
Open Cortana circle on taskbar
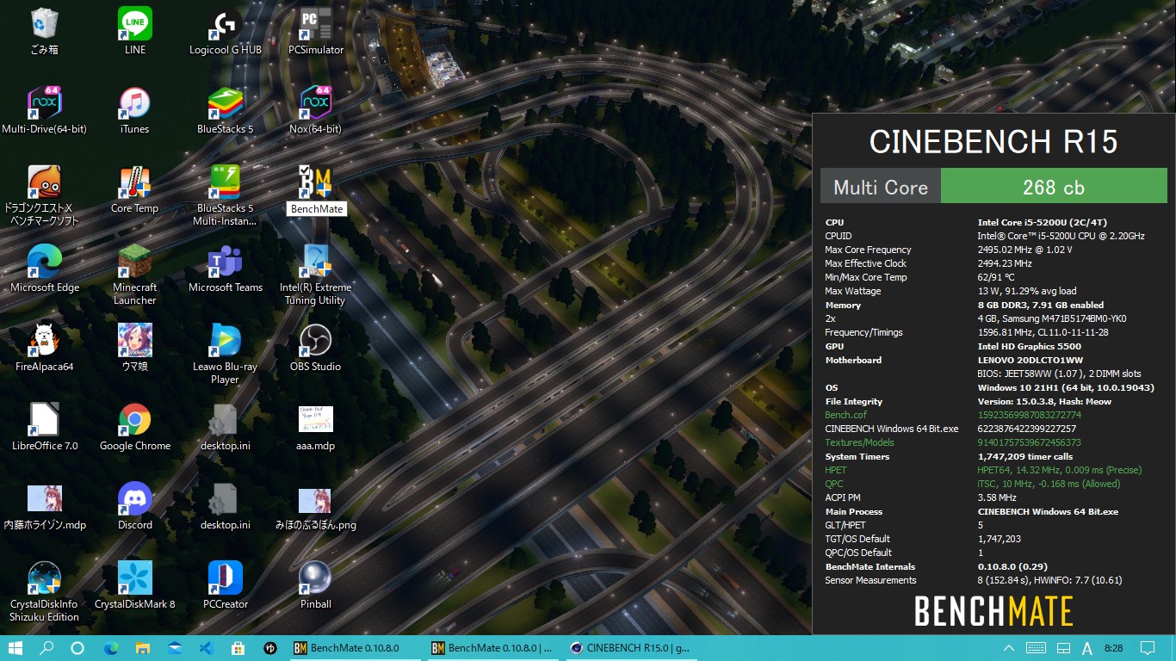click(77, 648)
